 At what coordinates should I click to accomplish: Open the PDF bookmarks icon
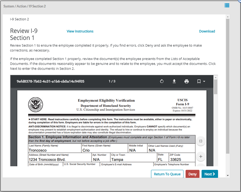[199, 81]
